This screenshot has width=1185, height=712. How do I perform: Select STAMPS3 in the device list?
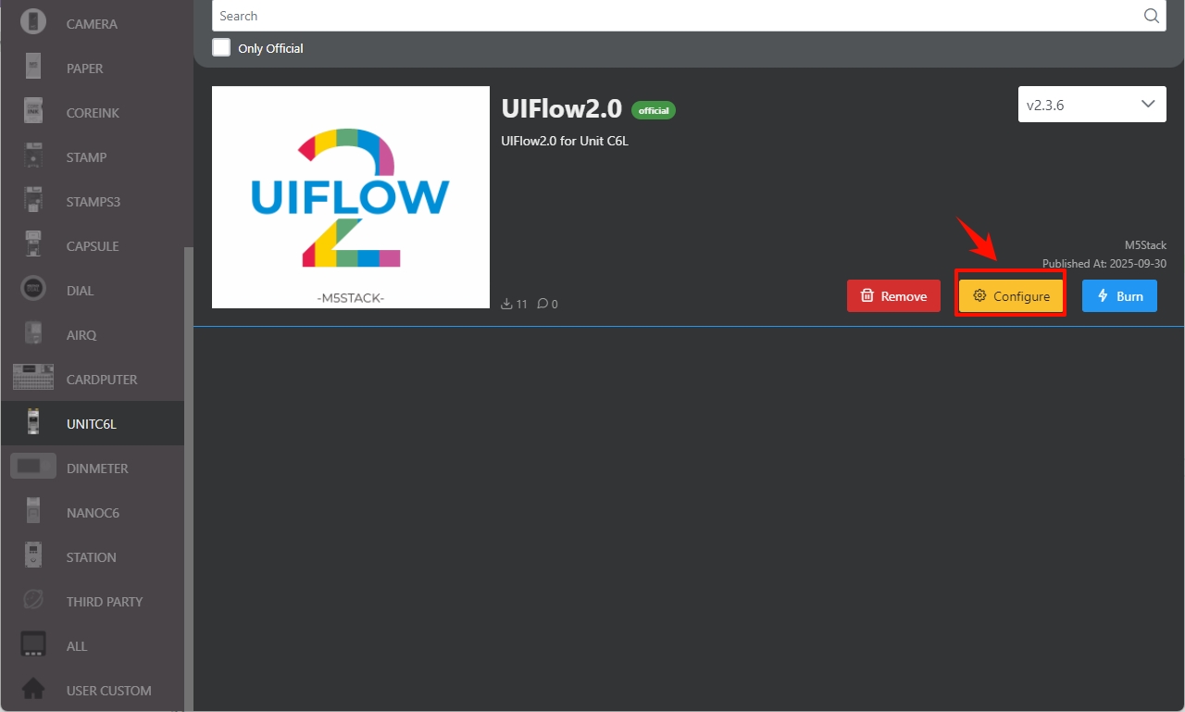pos(93,202)
